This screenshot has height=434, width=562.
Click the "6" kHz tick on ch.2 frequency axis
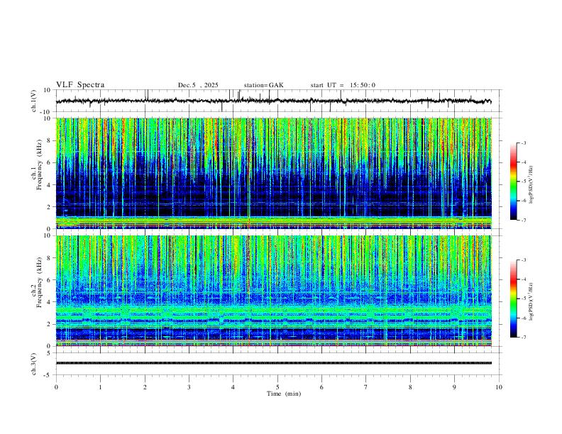tap(49, 279)
